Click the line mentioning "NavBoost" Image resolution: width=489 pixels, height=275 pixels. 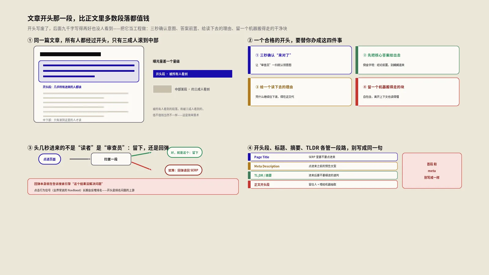(x=84, y=190)
